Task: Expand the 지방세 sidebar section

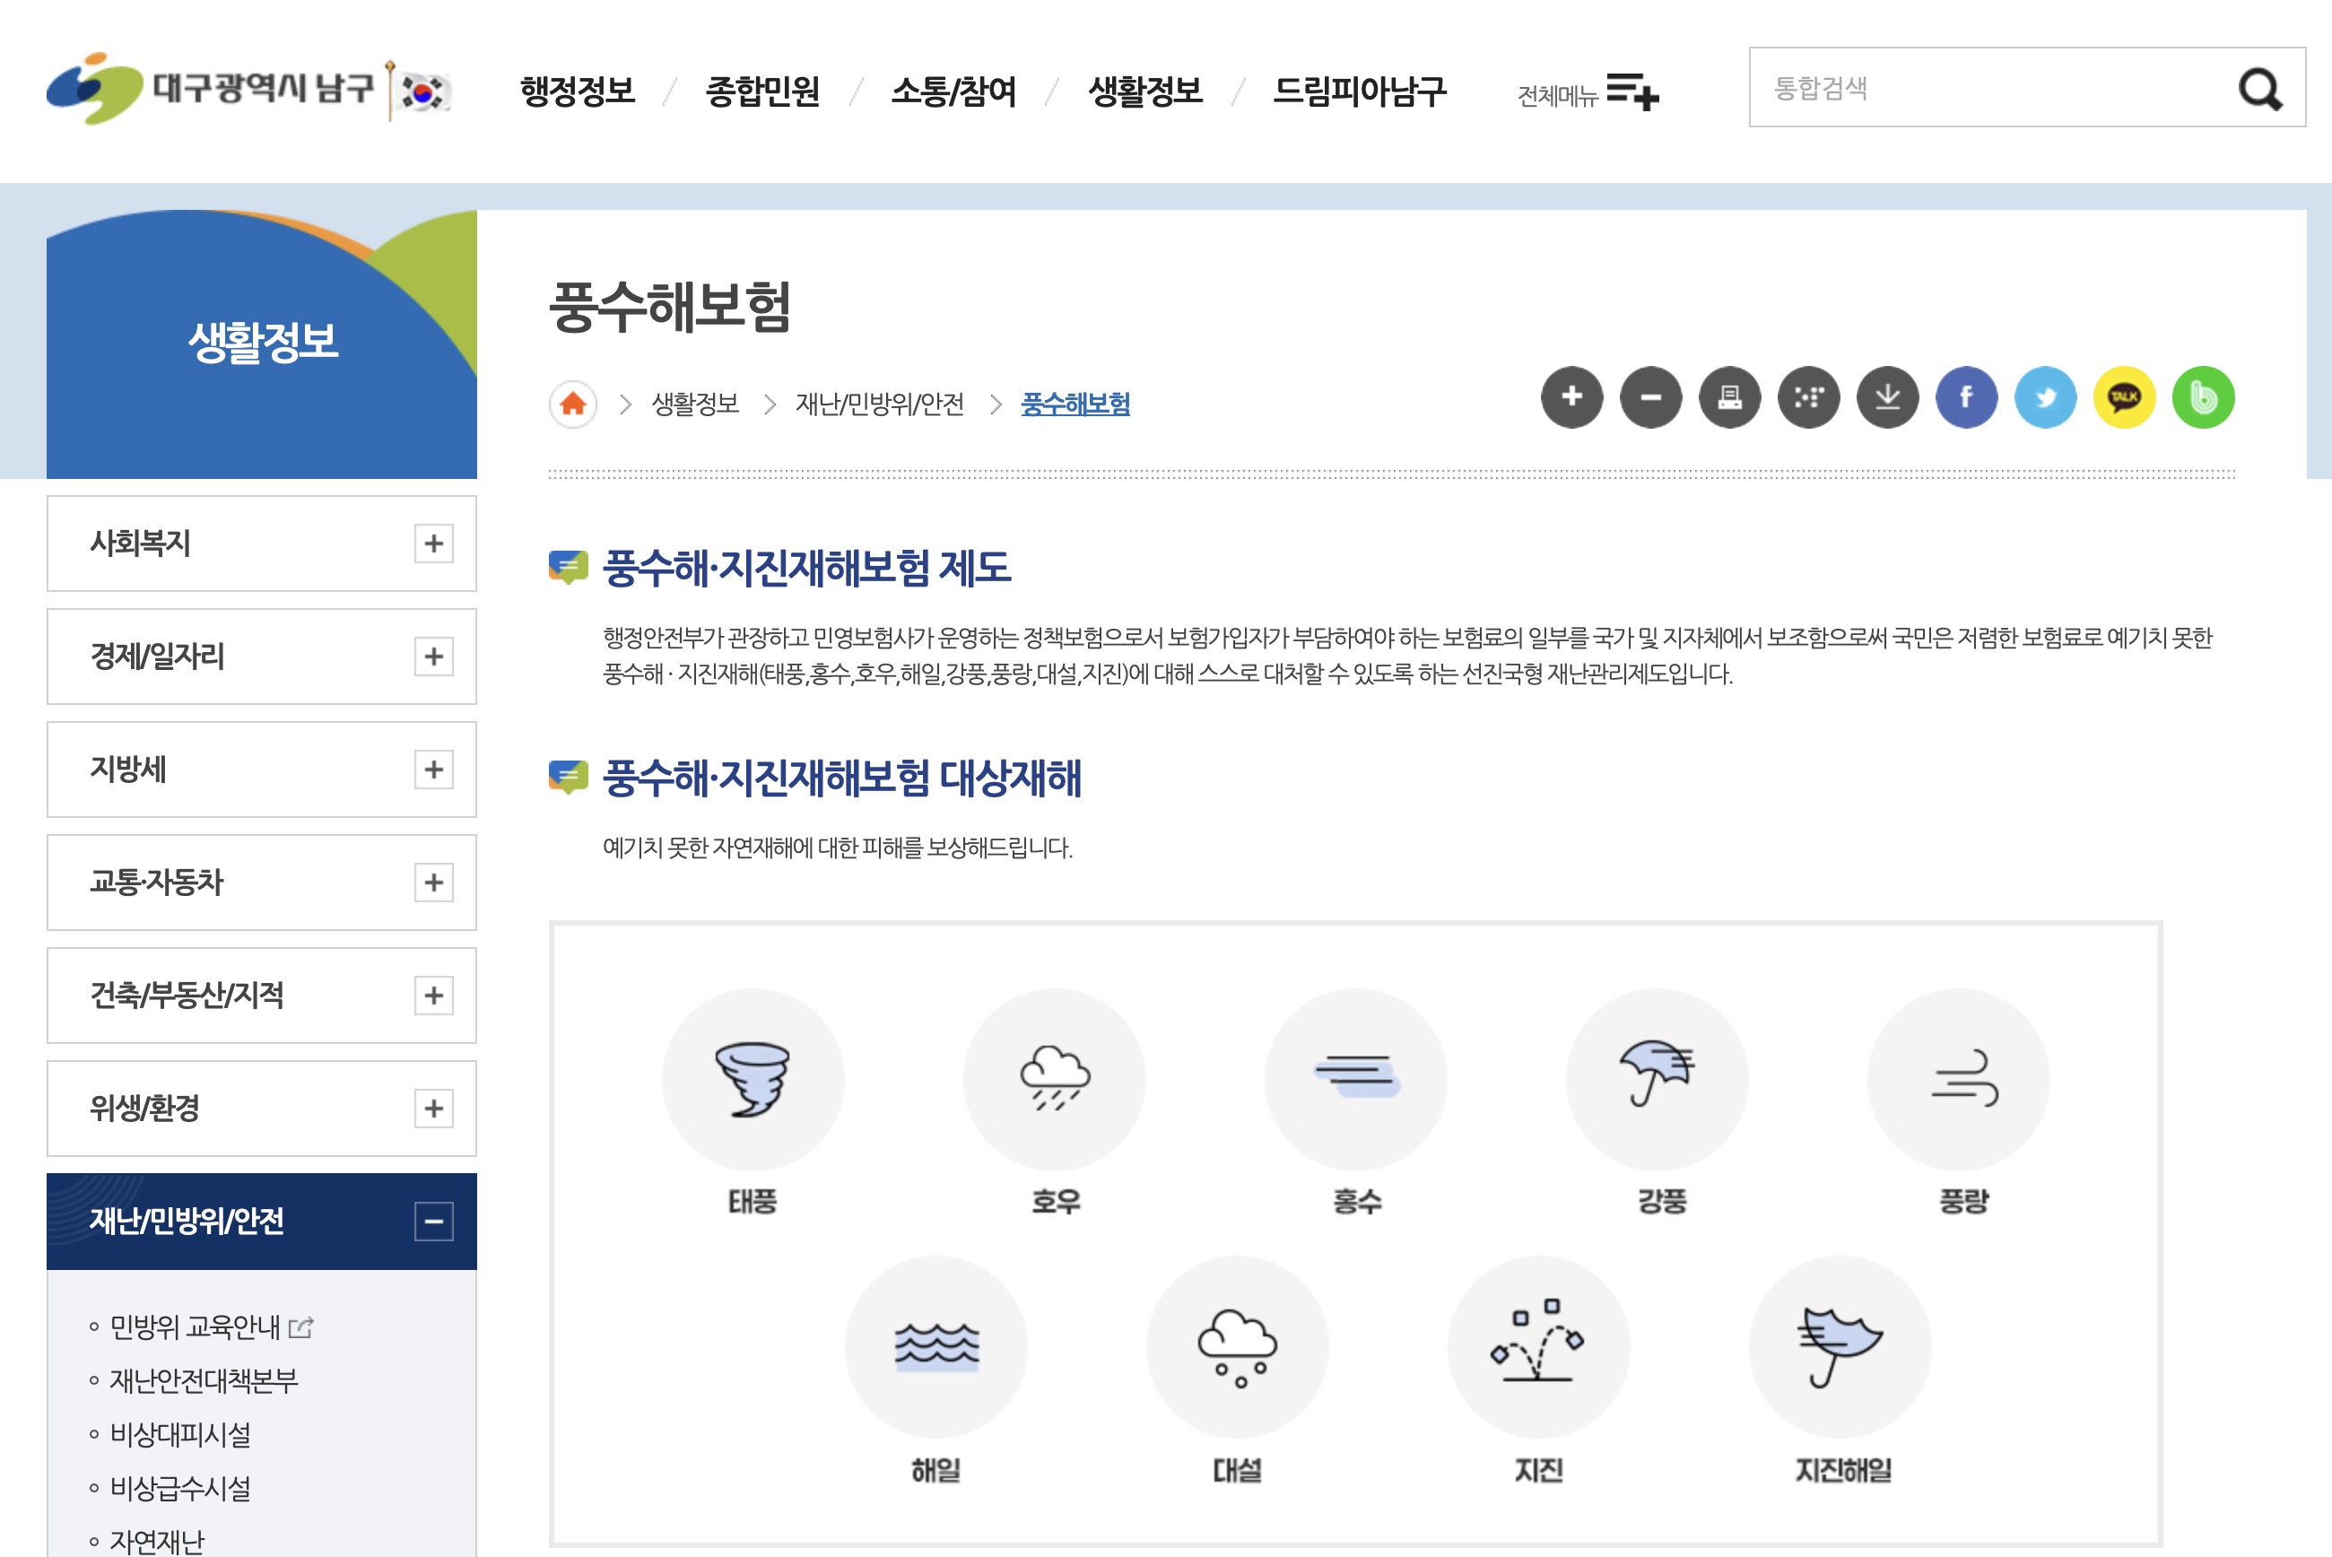Action: tap(433, 770)
